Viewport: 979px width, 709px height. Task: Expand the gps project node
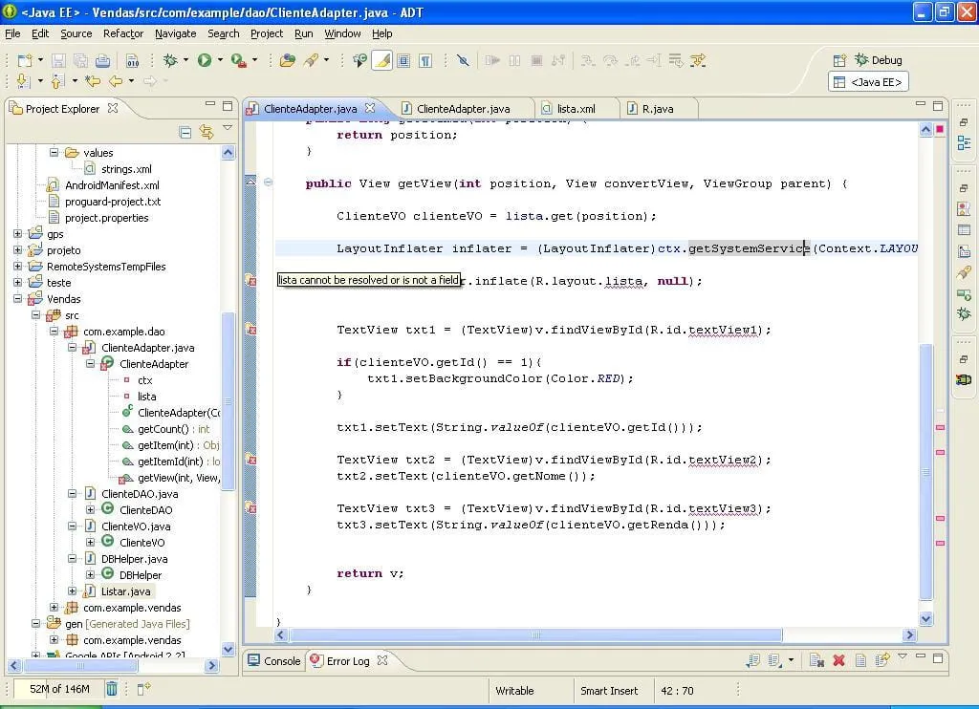point(17,234)
